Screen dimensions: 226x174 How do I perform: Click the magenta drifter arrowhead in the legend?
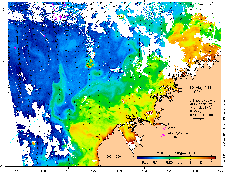pos(163,135)
